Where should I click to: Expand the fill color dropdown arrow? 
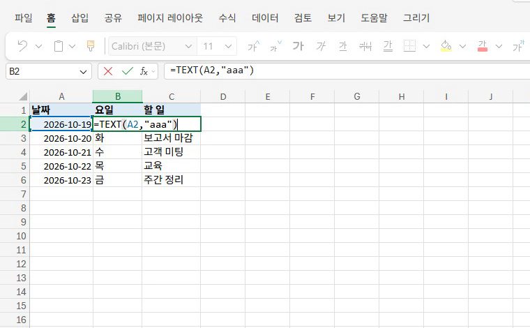[462, 46]
